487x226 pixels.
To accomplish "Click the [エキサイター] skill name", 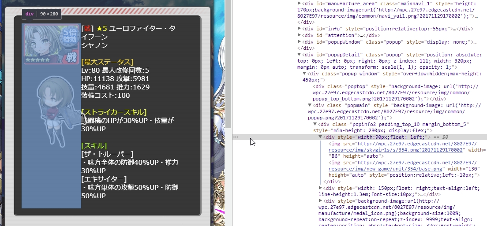I will [x=104, y=179].
